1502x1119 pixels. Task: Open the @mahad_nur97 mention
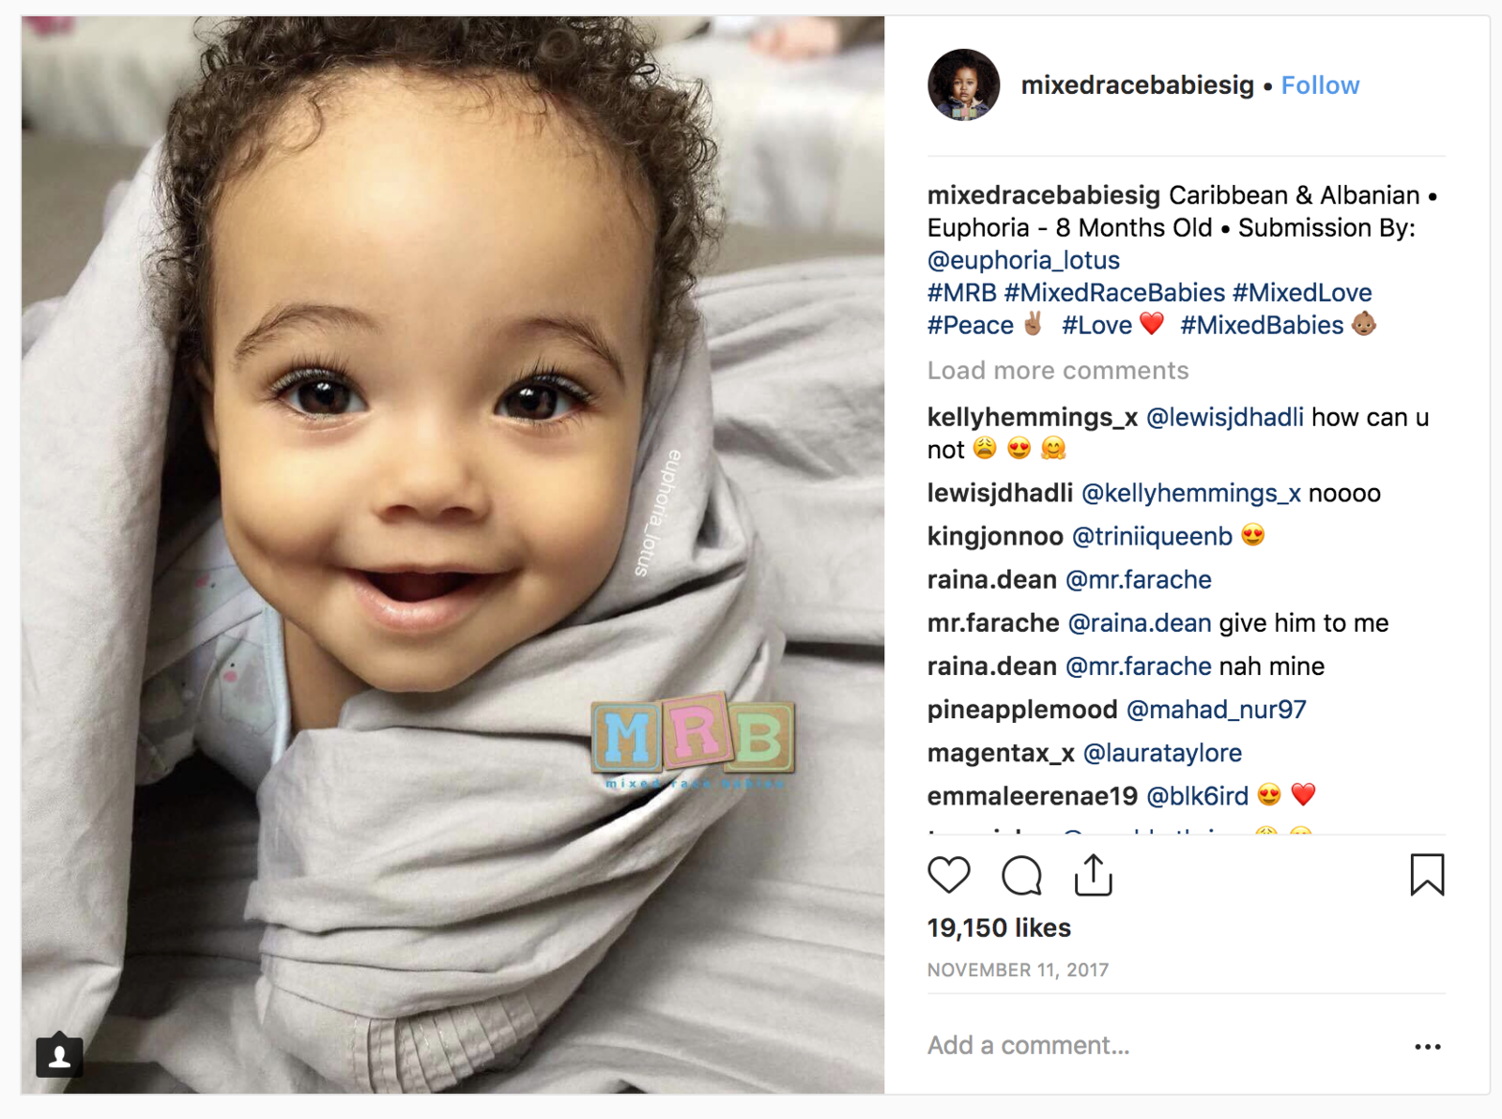click(x=1216, y=710)
